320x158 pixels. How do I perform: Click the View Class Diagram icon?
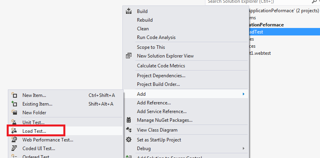point(129,130)
